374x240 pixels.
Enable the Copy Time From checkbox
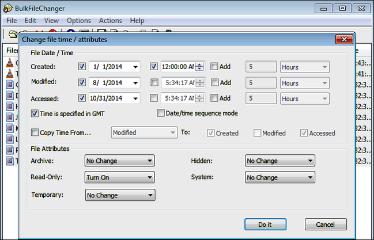[x=35, y=132]
